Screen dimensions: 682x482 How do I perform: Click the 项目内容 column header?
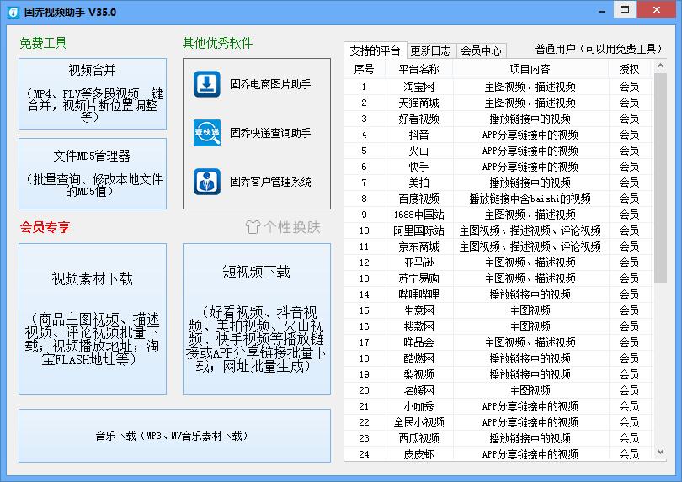click(x=530, y=69)
